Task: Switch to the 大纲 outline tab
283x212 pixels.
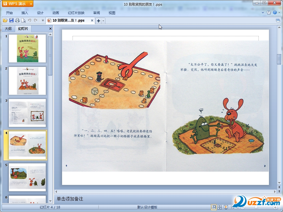Action: (8, 28)
